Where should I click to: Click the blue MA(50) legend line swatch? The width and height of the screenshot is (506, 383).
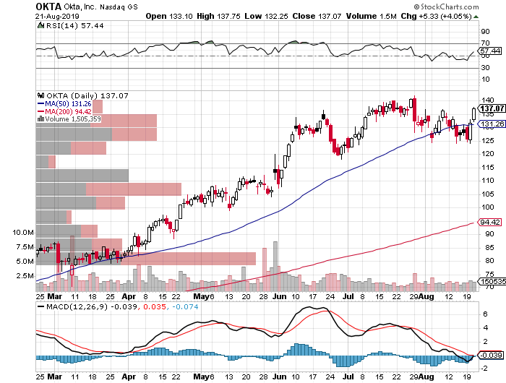40,103
